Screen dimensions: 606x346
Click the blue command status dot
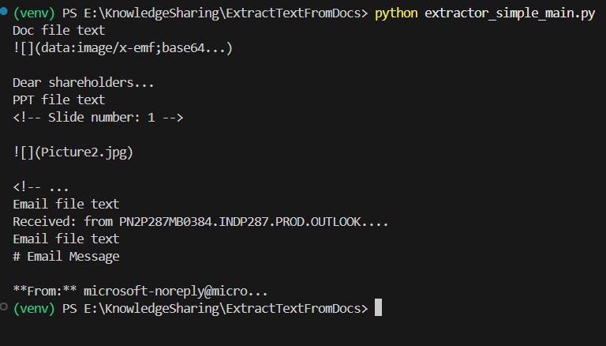click(4, 13)
